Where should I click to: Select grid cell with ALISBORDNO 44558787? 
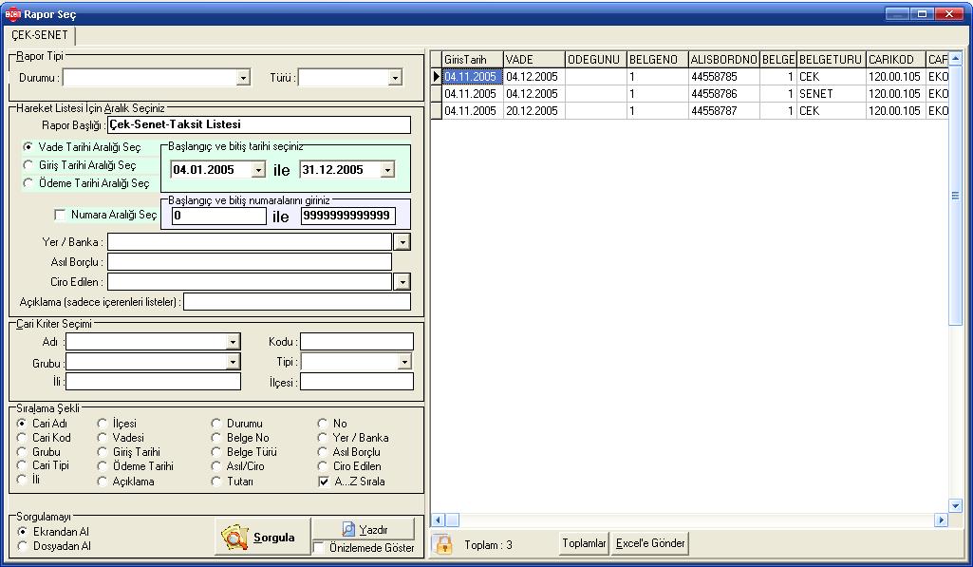coord(724,110)
